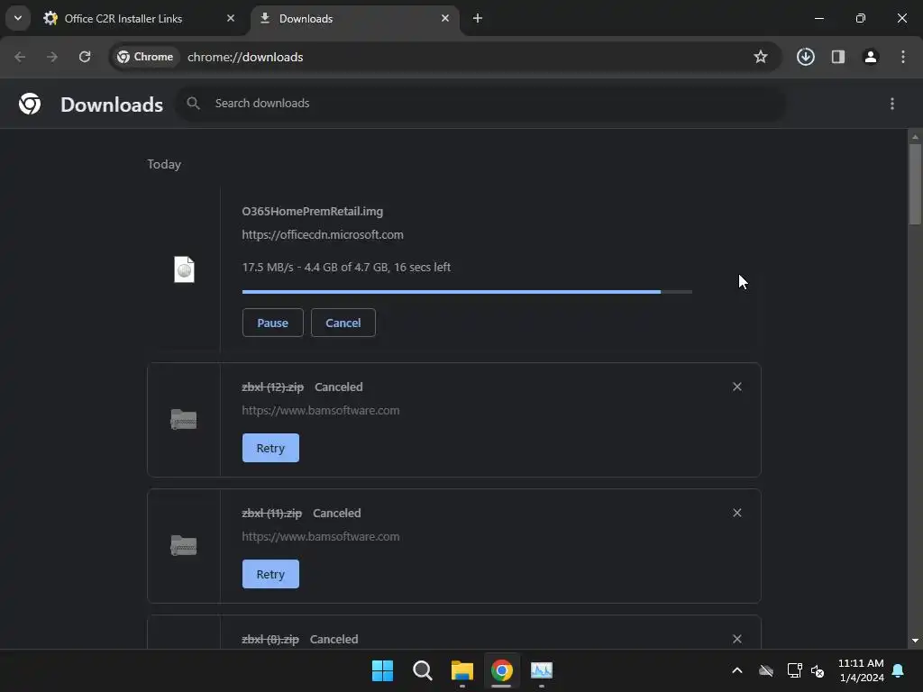Open the tab search dropdown arrow
This screenshot has height=692, width=923.
click(18, 18)
